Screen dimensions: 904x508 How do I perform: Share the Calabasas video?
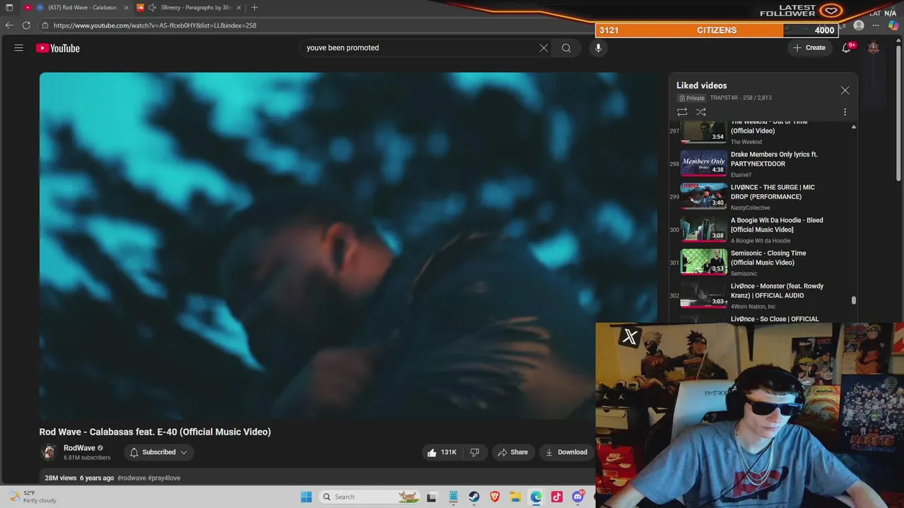(x=513, y=452)
